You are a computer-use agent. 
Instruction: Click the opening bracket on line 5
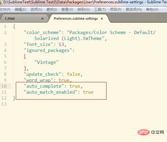click(25, 56)
